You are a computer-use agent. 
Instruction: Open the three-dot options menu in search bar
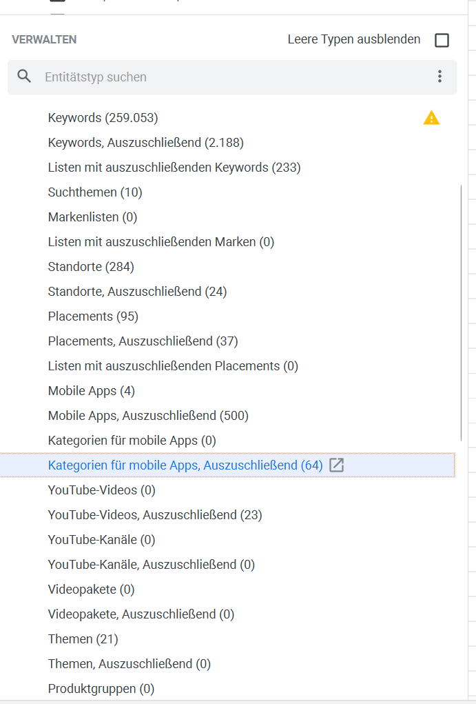pos(439,77)
